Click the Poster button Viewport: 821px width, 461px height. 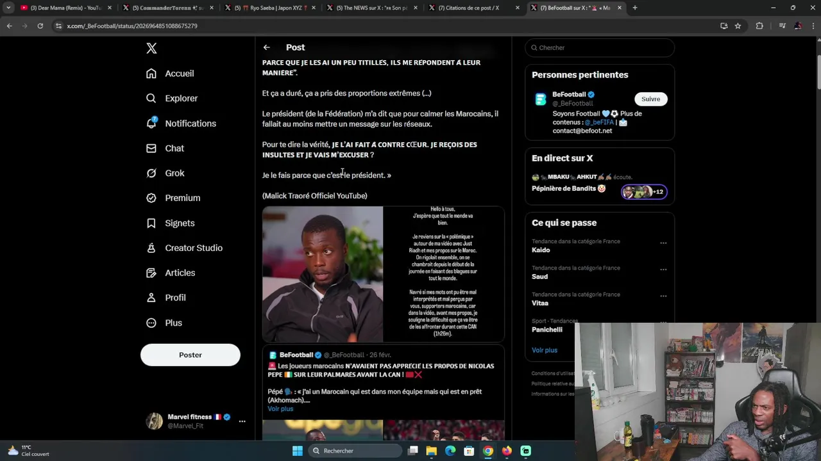190,355
